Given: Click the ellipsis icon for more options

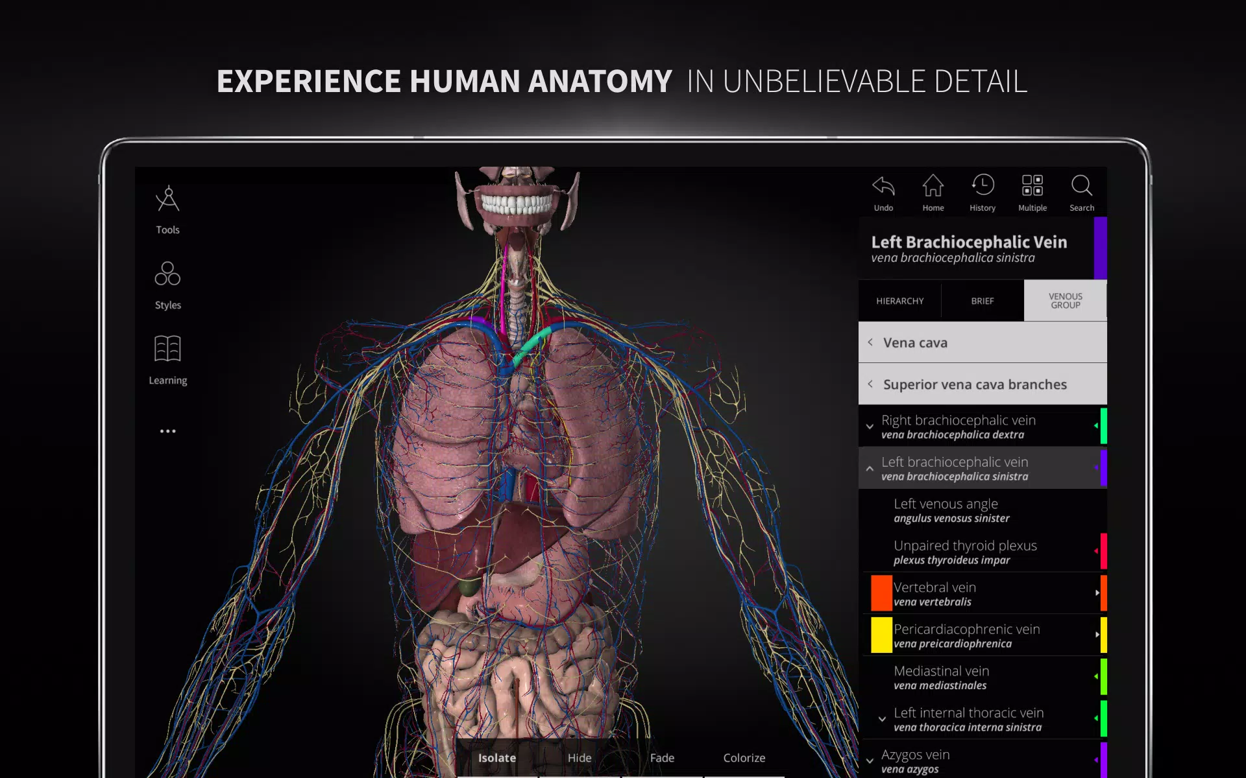Looking at the screenshot, I should (x=167, y=430).
